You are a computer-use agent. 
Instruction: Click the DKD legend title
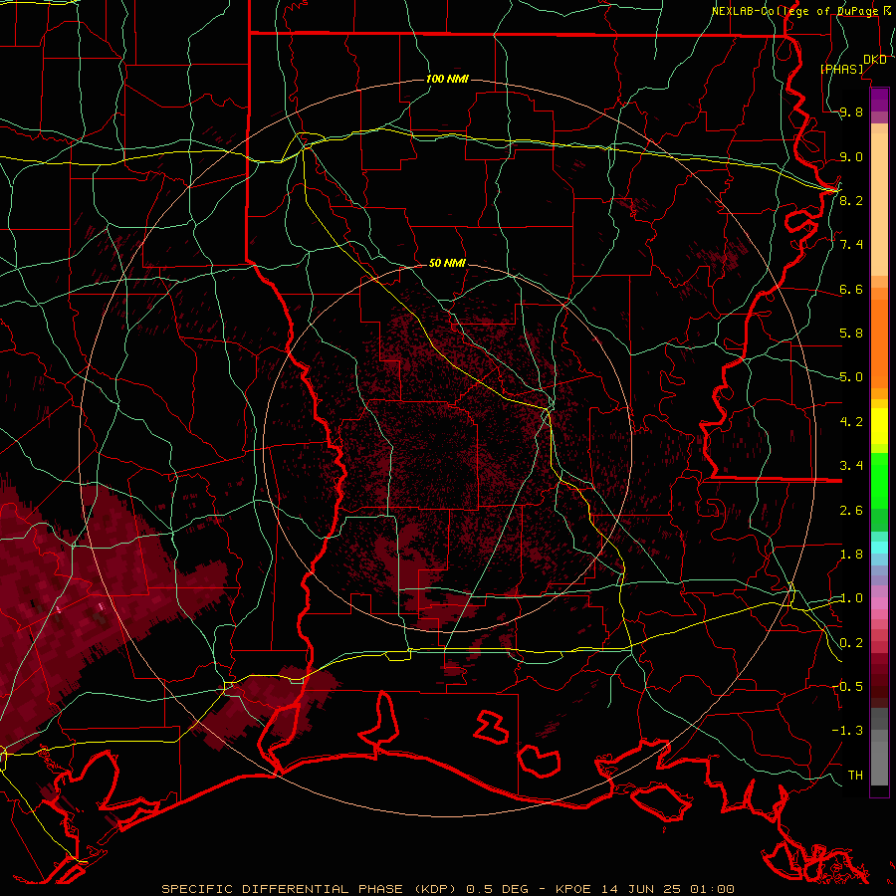[874, 60]
